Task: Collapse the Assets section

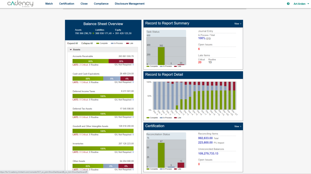Action: pos(71,50)
